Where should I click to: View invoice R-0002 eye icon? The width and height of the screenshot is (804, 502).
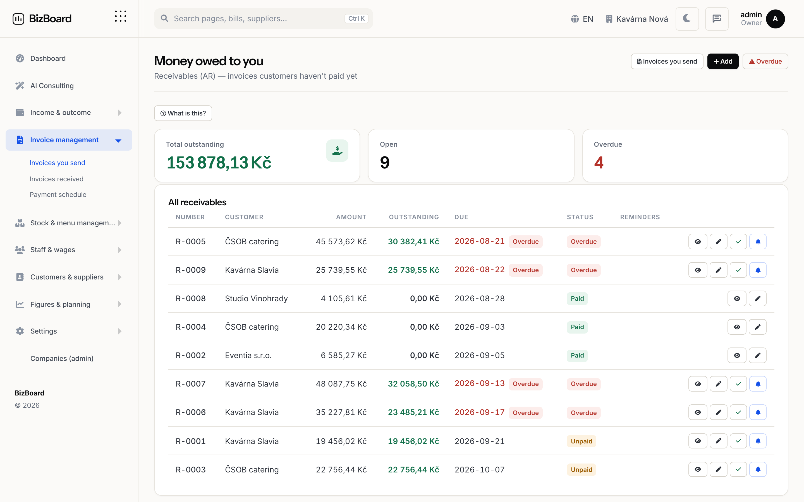pos(737,355)
